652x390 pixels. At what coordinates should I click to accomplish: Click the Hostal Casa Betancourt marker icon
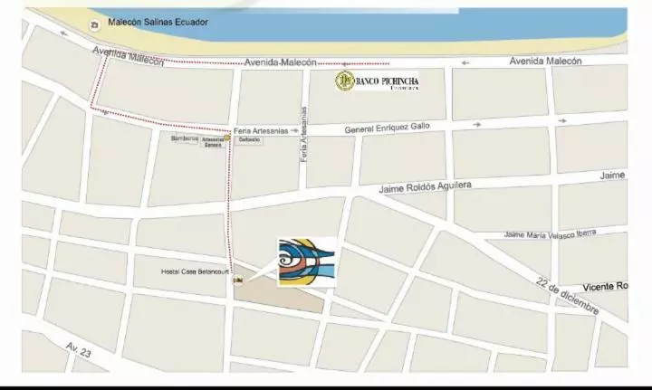pos(238,281)
